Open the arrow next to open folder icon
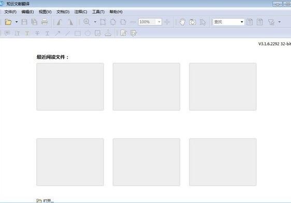This screenshot has width=291, height=203. point(17,22)
